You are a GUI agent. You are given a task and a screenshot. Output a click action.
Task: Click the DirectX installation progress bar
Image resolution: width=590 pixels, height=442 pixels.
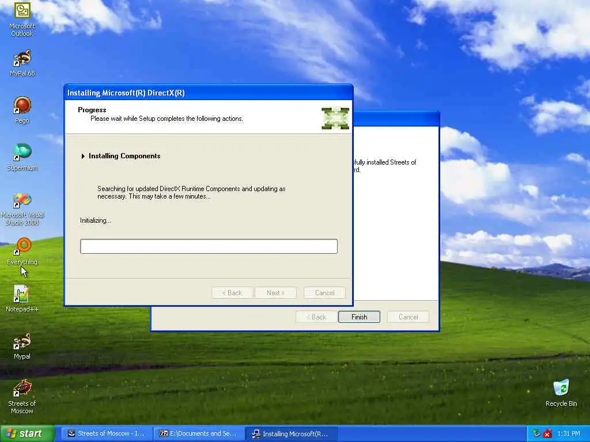tap(209, 246)
